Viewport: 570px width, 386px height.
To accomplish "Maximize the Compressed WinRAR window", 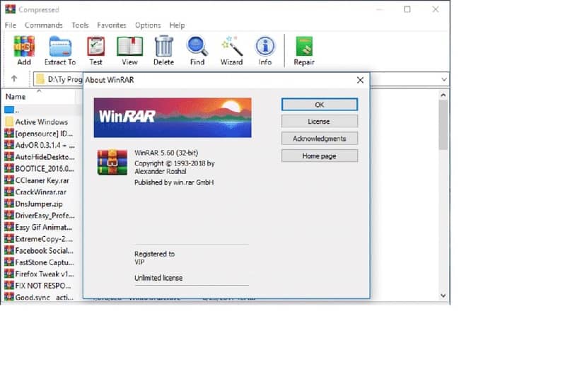I will (x=407, y=9).
